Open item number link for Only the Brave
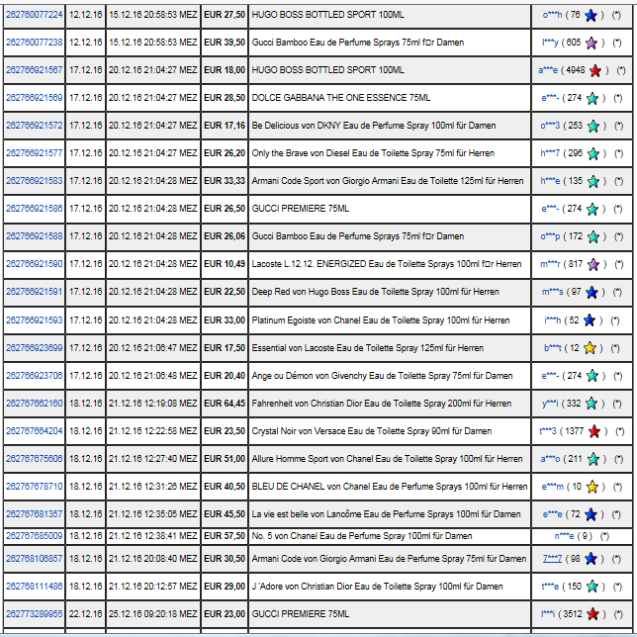 [35, 153]
